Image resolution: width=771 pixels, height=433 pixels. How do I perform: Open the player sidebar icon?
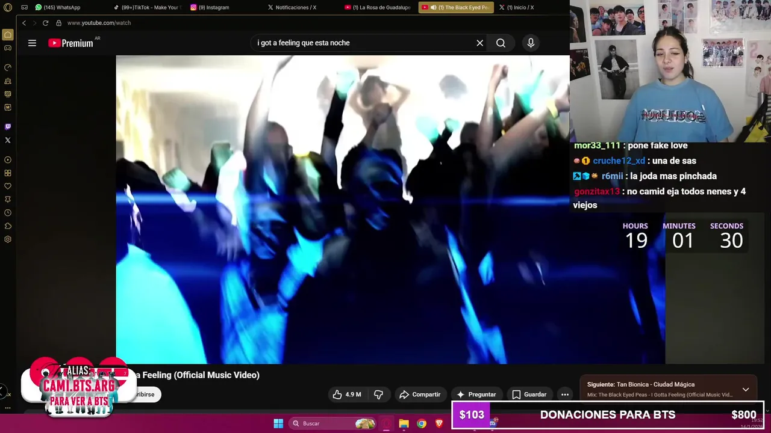8,160
